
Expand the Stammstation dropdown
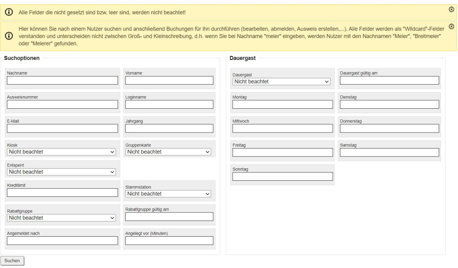(x=168, y=194)
